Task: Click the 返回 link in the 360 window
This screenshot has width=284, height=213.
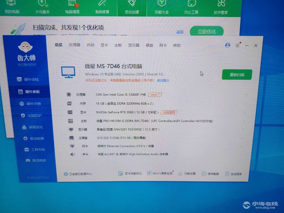Action: [180, 32]
